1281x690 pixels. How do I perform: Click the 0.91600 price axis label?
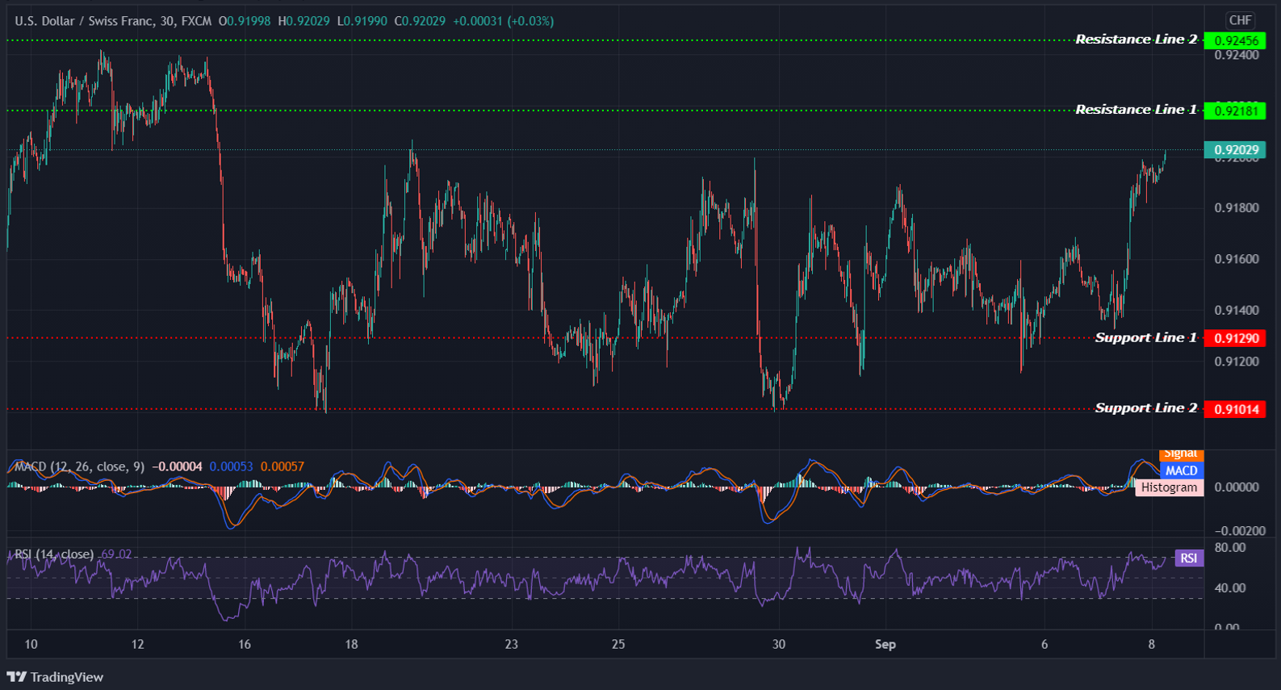[1237, 259]
